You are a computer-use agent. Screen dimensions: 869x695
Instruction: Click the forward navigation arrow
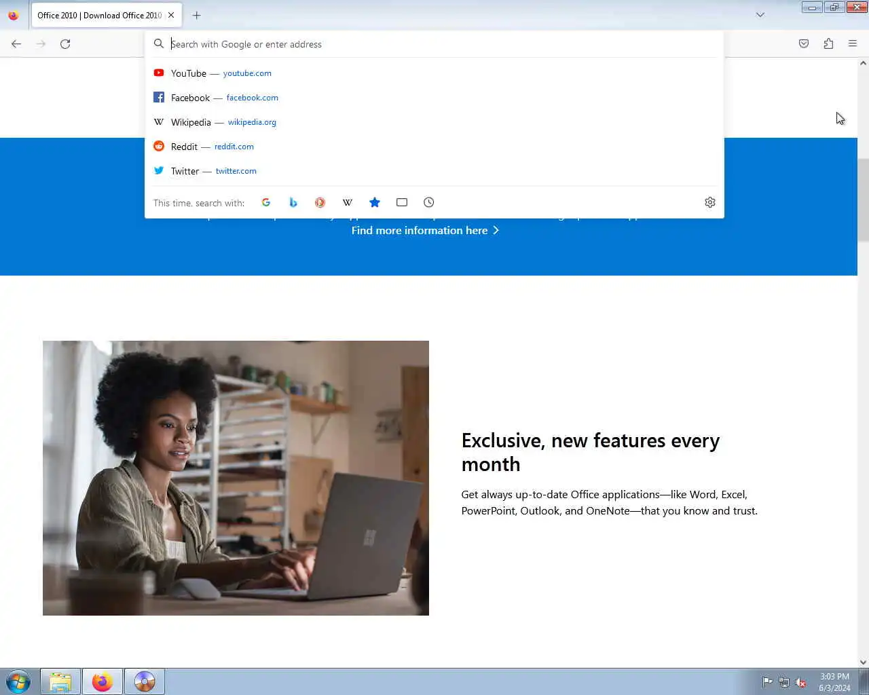[41, 44]
